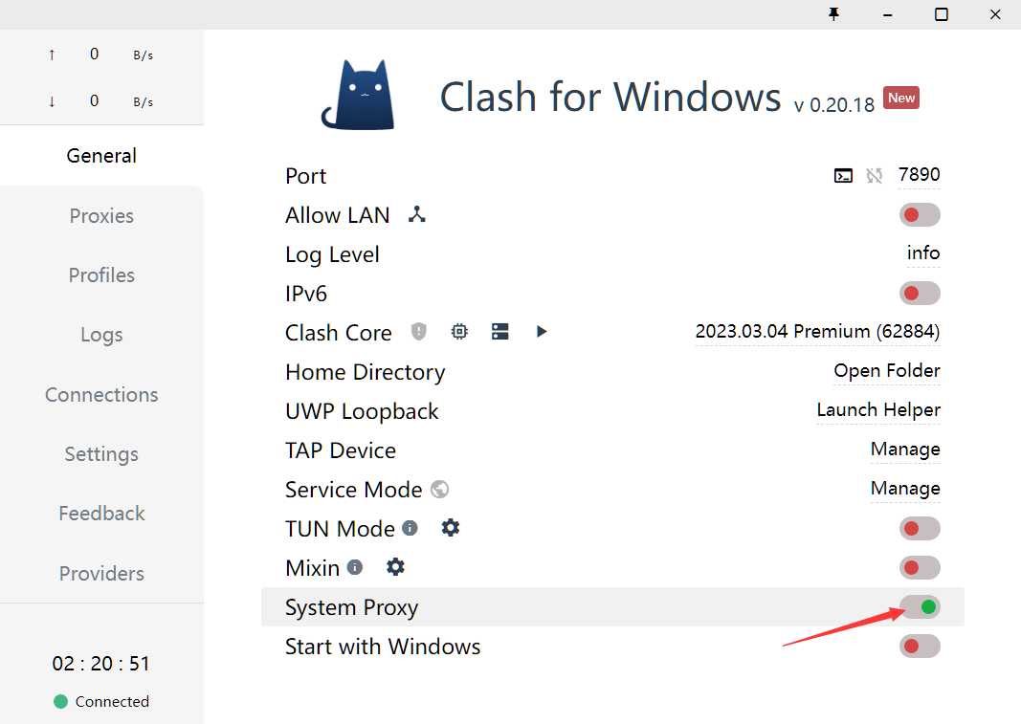
Task: Open the Proxies tab
Action: tap(101, 216)
